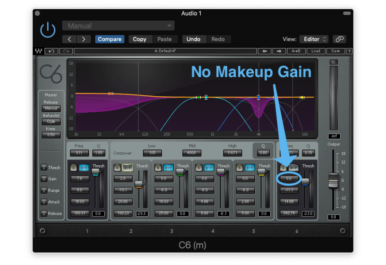Select the green band node on graph
This screenshot has width=386, height=265.
click(198, 97)
